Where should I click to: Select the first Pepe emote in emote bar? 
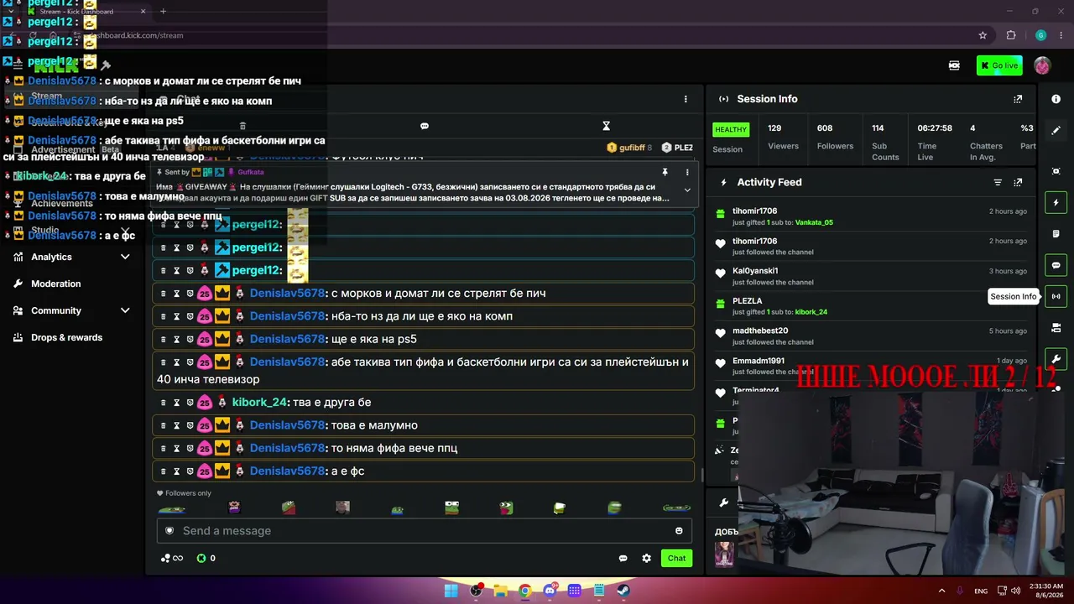172,508
